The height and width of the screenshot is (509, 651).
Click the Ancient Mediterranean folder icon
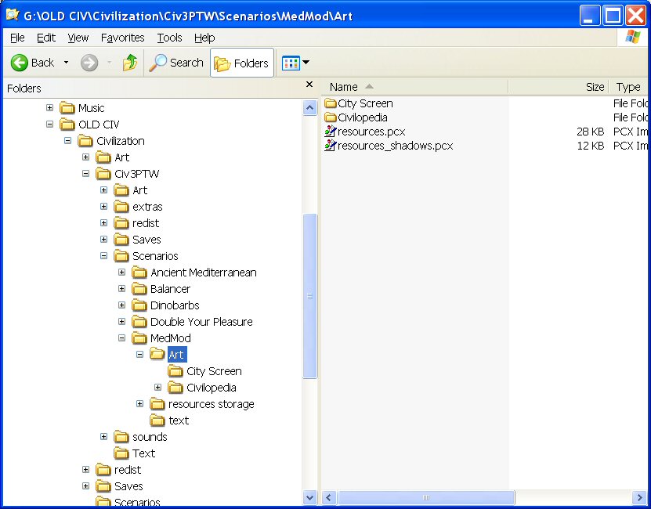tap(139, 273)
